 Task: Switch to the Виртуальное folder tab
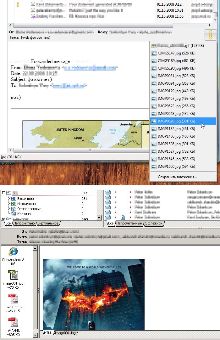point(48,223)
